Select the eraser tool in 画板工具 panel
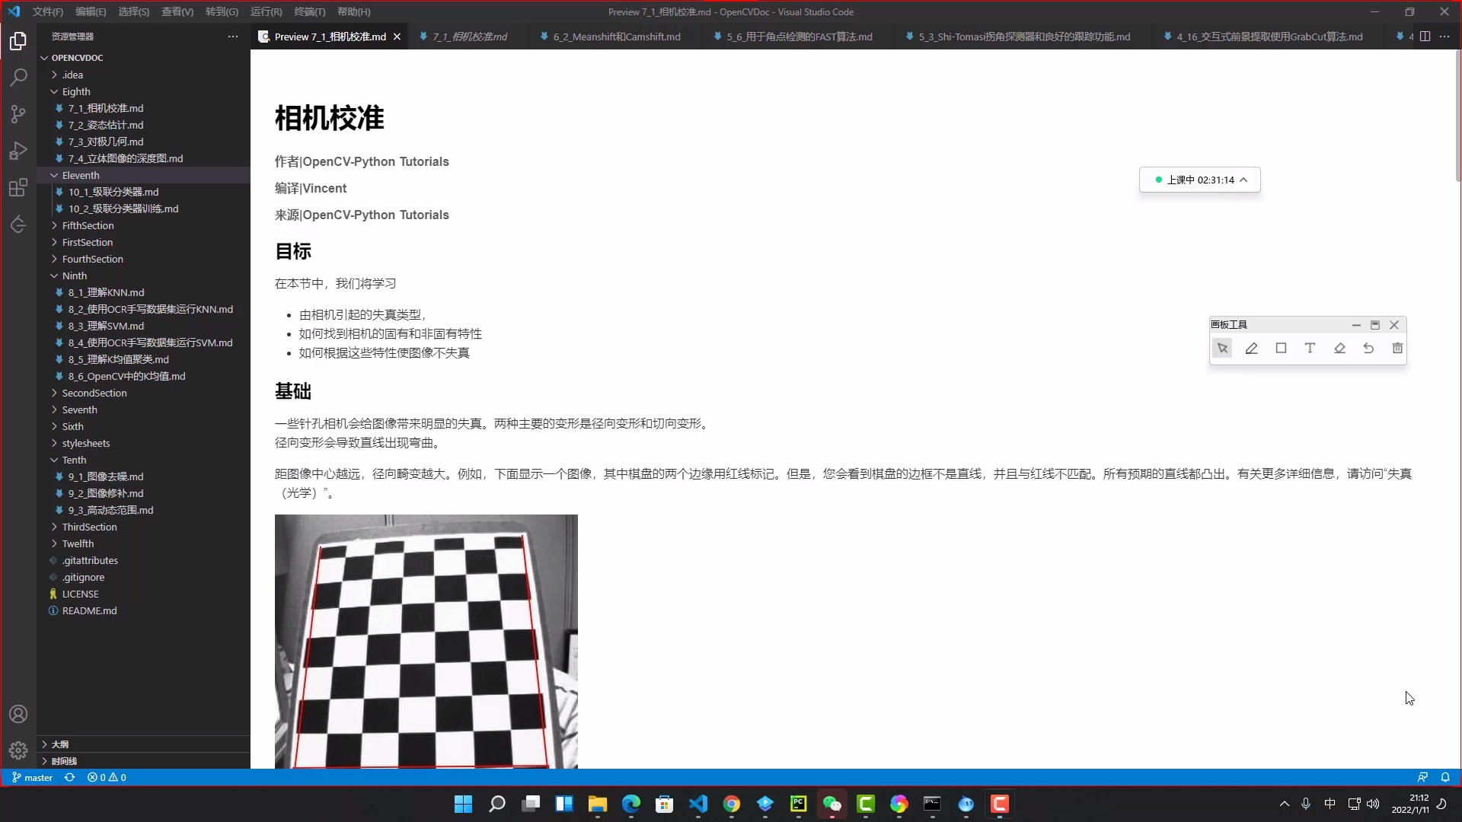1462x822 pixels. (1339, 348)
